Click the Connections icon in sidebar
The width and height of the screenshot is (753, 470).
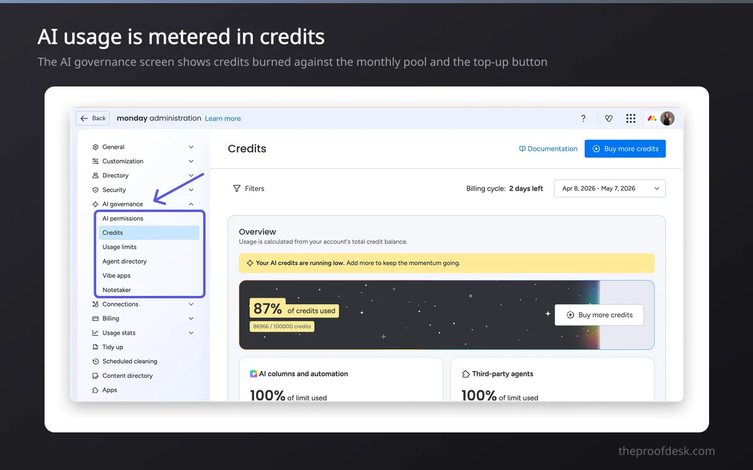95,305
